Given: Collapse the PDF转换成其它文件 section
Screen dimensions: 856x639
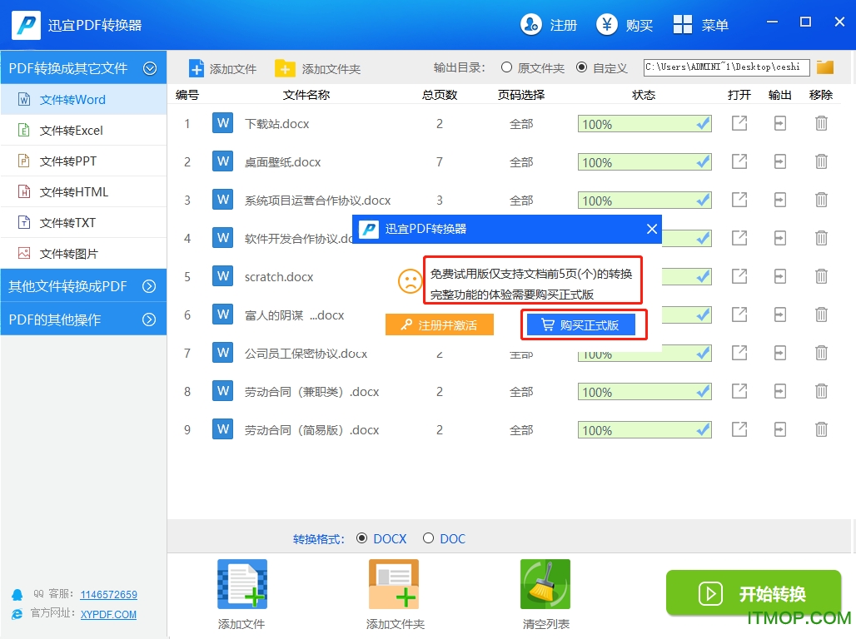Looking at the screenshot, I should (151, 67).
